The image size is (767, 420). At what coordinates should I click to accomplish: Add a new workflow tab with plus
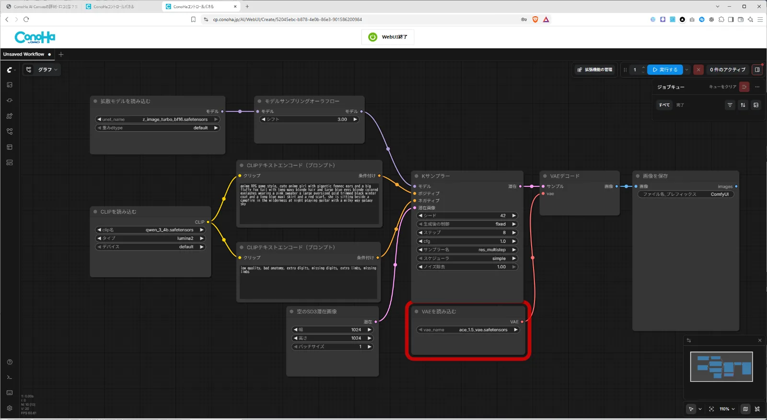61,55
